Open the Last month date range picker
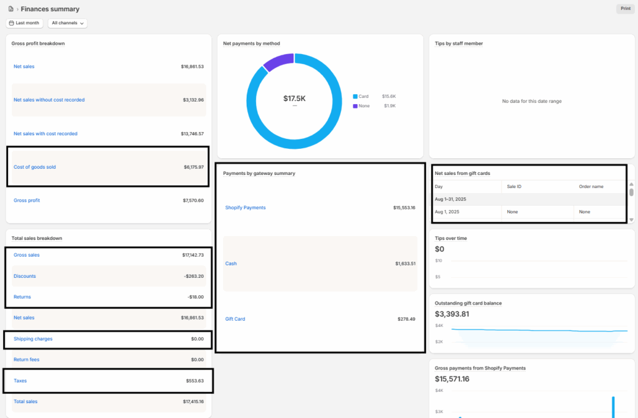This screenshot has height=418, width=638. point(24,23)
